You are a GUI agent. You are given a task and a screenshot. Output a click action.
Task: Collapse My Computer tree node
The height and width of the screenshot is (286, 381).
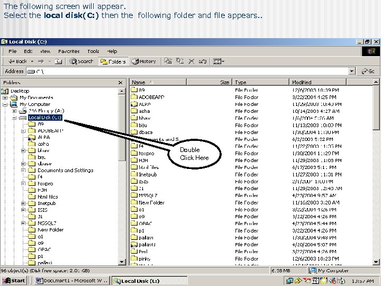click(5, 104)
